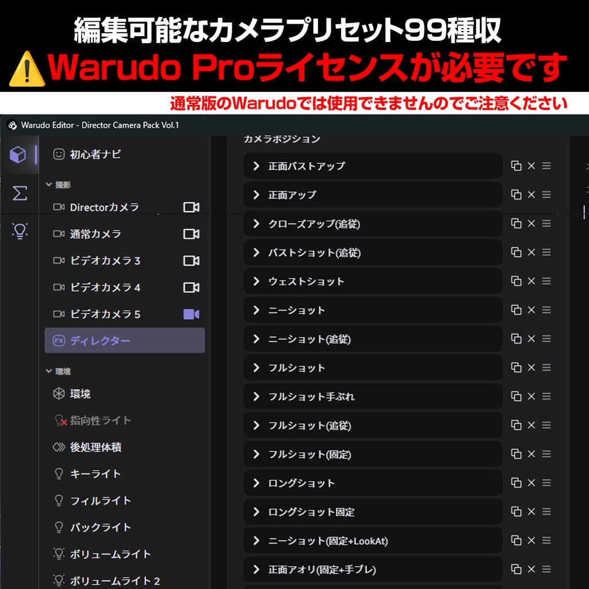Open the Blueprints sigma tab
This screenshot has width=589, height=589.
(20, 193)
